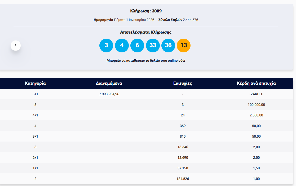Click the blue ball numbered 6
This screenshot has height=186, width=296.
(x=137, y=45)
